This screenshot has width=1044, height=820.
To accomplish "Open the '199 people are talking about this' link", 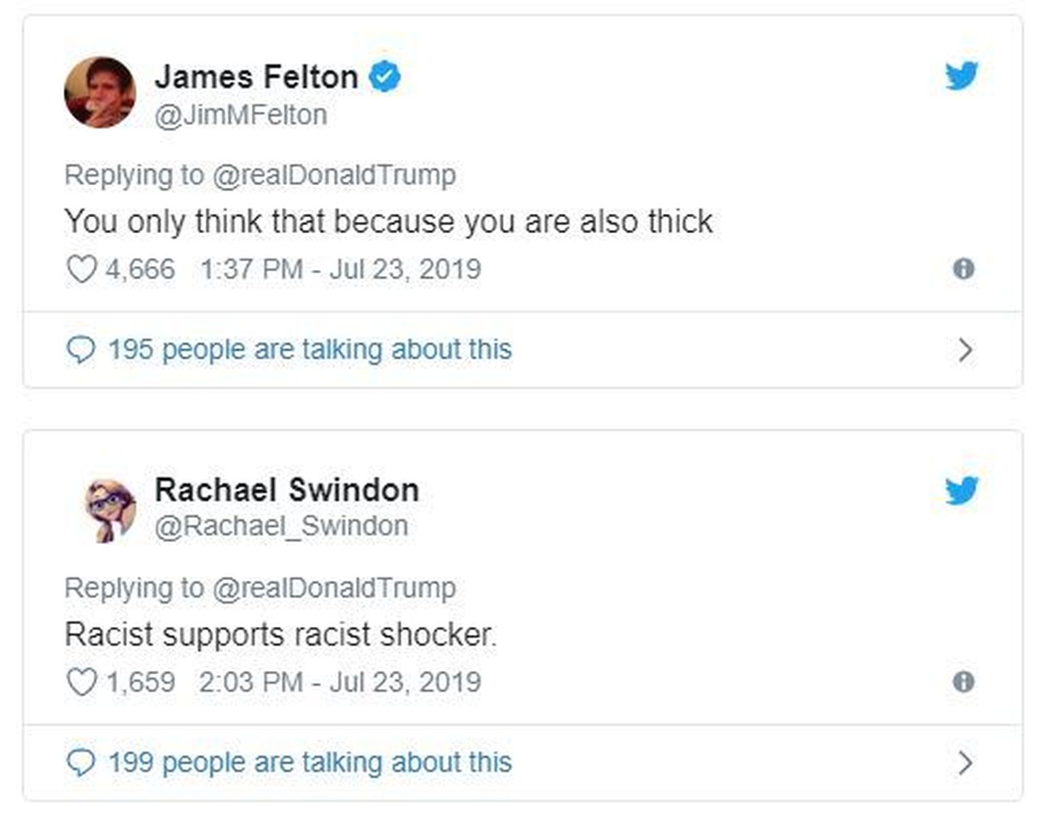I will point(310,762).
